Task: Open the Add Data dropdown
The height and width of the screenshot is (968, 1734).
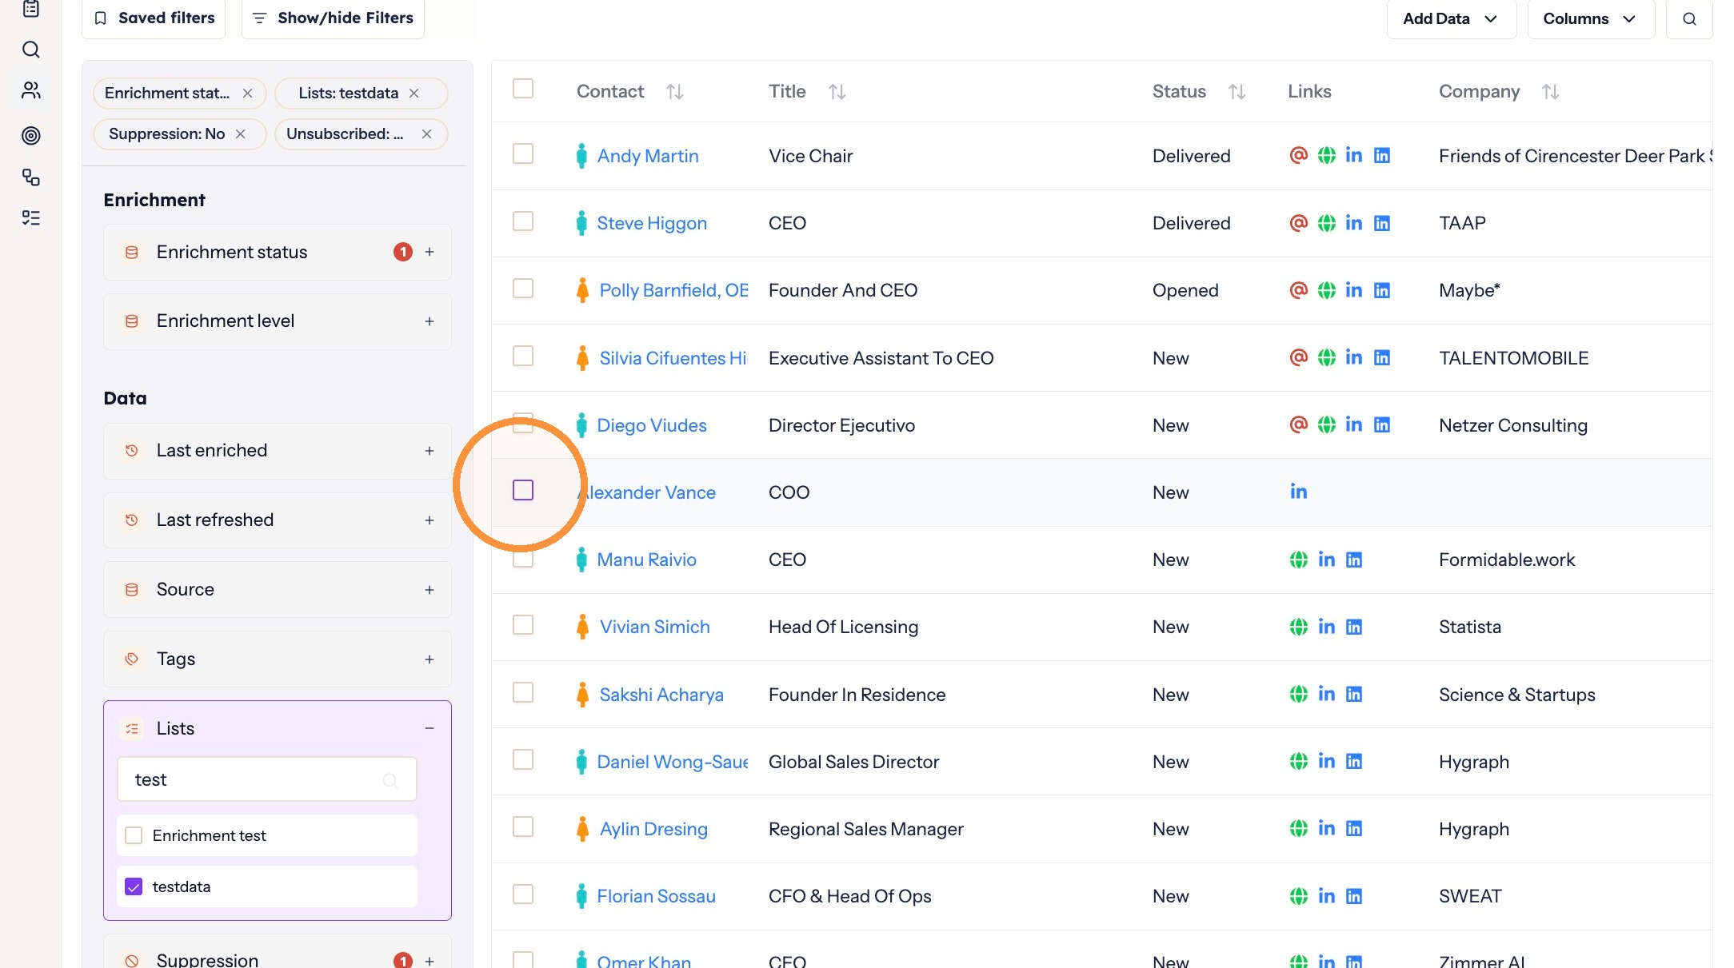Action: (x=1451, y=18)
